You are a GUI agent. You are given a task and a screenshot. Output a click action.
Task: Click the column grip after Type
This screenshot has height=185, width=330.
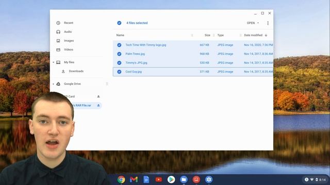tap(241, 35)
